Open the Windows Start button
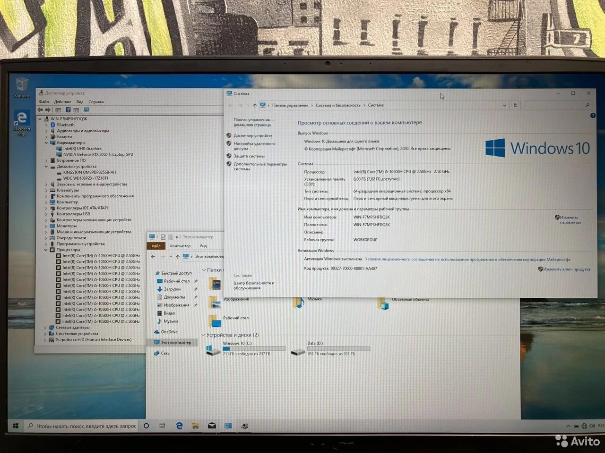This screenshot has width=605, height=453. (16, 426)
